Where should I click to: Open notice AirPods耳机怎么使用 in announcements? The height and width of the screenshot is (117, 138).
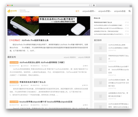108,25
